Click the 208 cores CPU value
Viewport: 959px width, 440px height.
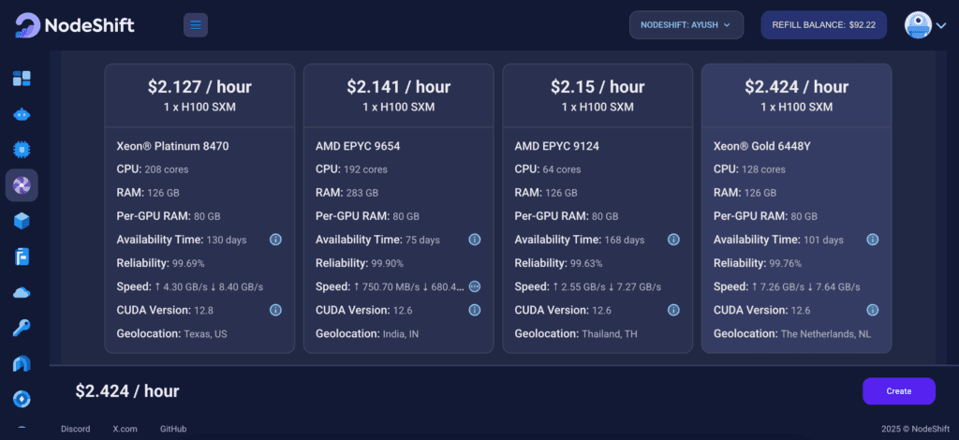pyautogui.click(x=167, y=169)
